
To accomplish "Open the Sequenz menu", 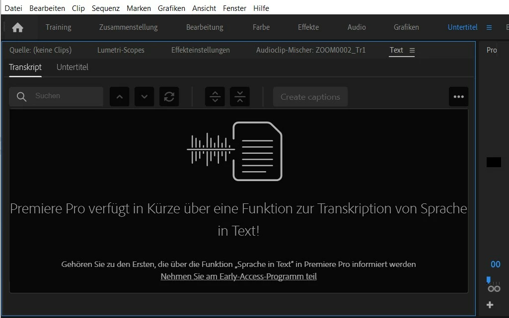I will tap(105, 8).
